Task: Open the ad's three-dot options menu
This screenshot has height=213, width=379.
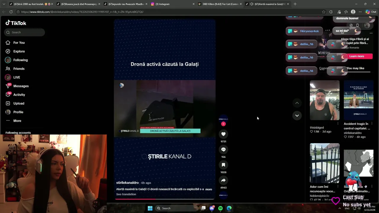Action: (371, 33)
